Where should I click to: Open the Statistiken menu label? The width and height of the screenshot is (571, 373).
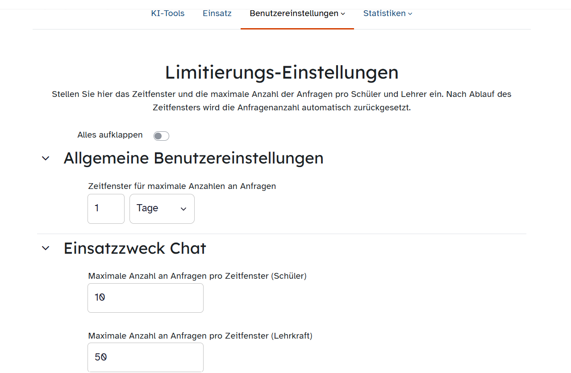coord(384,13)
